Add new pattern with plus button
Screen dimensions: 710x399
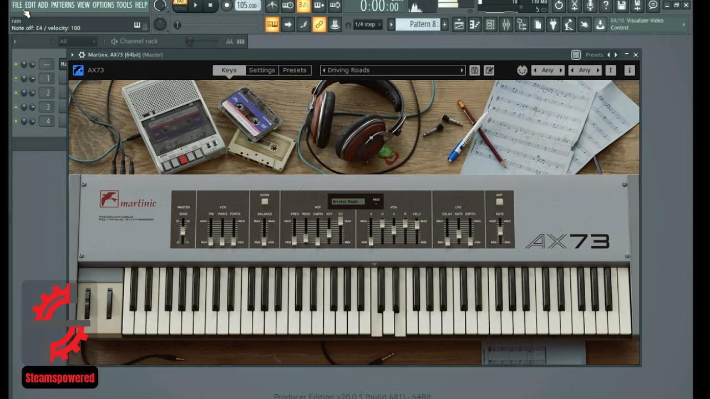444,24
